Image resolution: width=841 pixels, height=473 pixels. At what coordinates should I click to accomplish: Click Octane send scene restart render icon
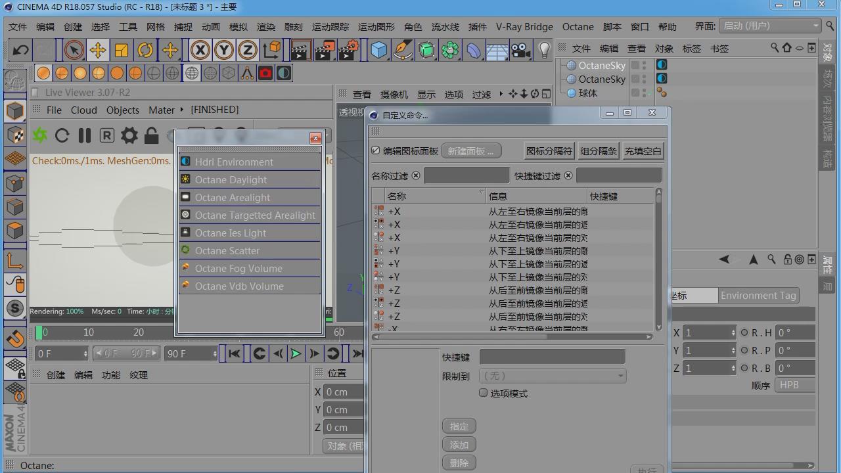click(x=40, y=135)
